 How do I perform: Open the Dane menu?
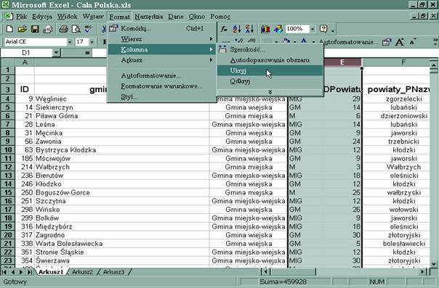pos(176,17)
